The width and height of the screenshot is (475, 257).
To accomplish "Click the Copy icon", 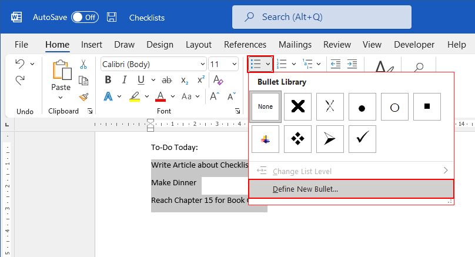I will (83, 81).
